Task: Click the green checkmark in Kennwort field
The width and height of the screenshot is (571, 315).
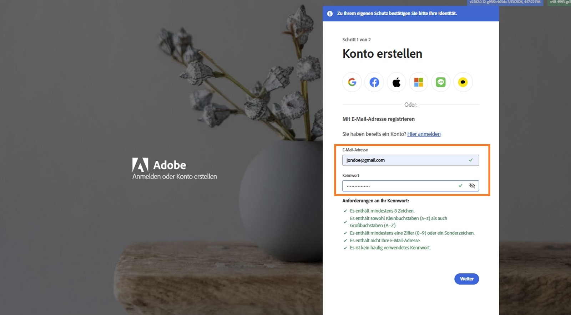Action: (460, 186)
